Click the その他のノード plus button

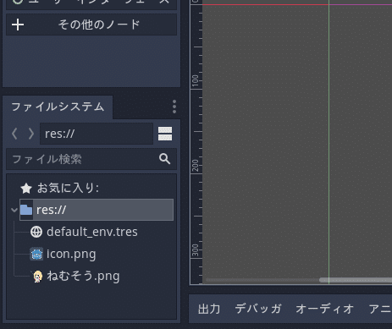pyautogui.click(x=91, y=25)
